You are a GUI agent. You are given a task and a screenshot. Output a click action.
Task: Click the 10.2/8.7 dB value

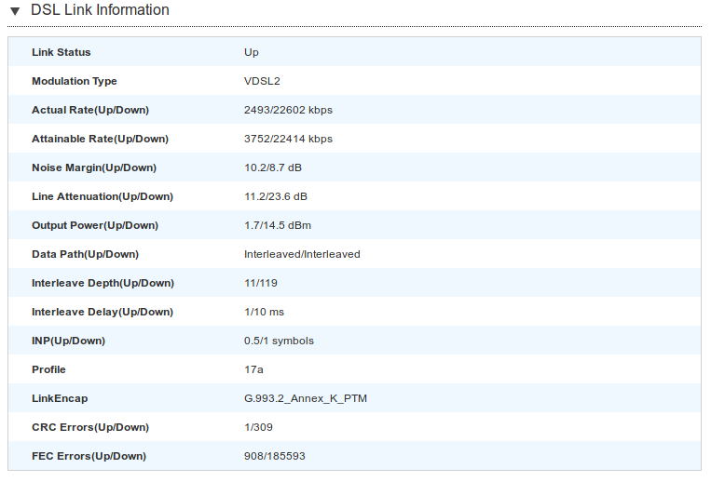click(273, 167)
